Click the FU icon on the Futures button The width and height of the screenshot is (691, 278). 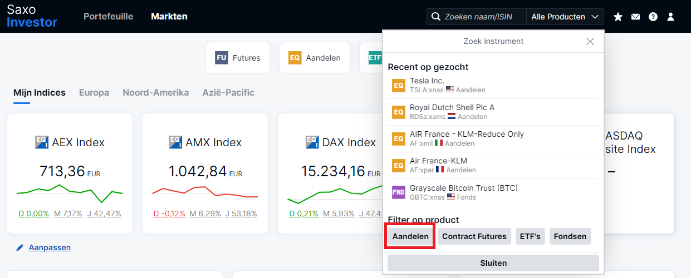click(222, 58)
